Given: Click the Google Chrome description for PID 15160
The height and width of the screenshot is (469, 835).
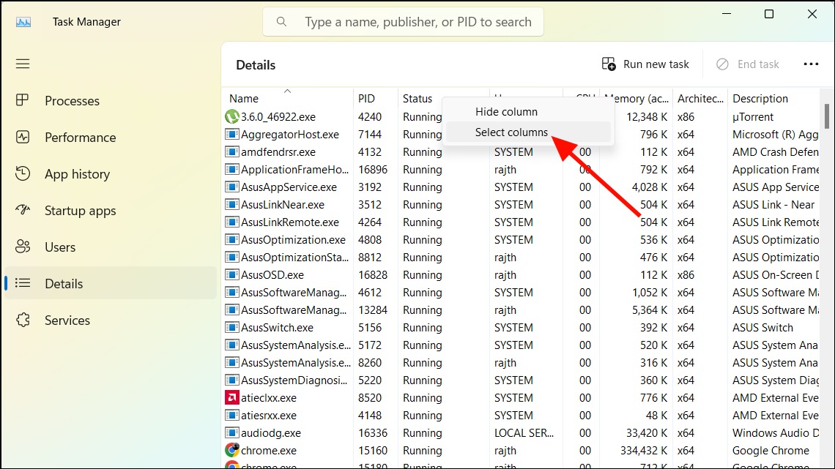Looking at the screenshot, I should [x=771, y=451].
